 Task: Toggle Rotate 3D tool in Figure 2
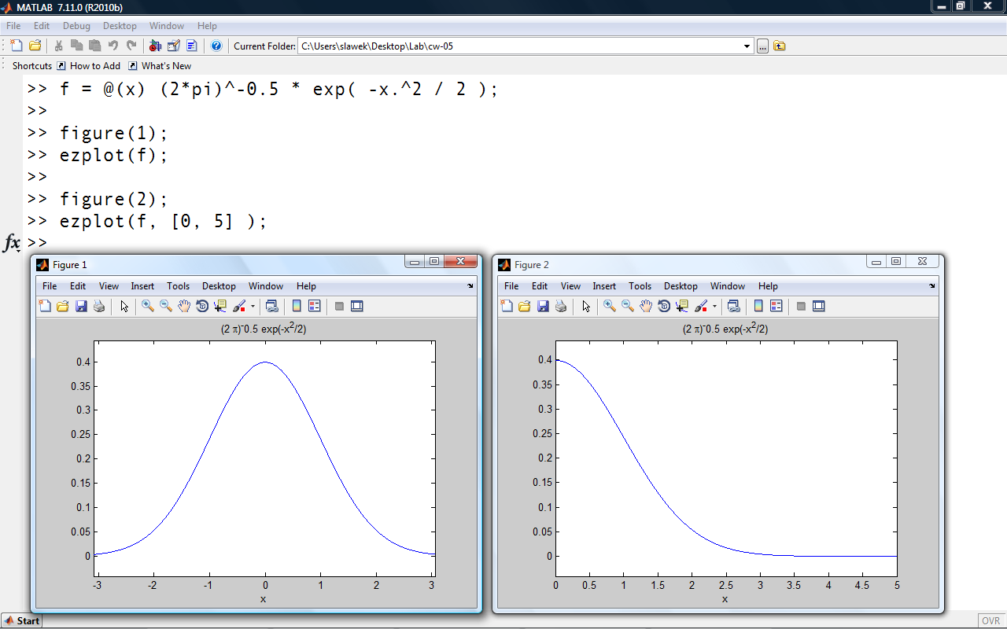[x=664, y=307]
